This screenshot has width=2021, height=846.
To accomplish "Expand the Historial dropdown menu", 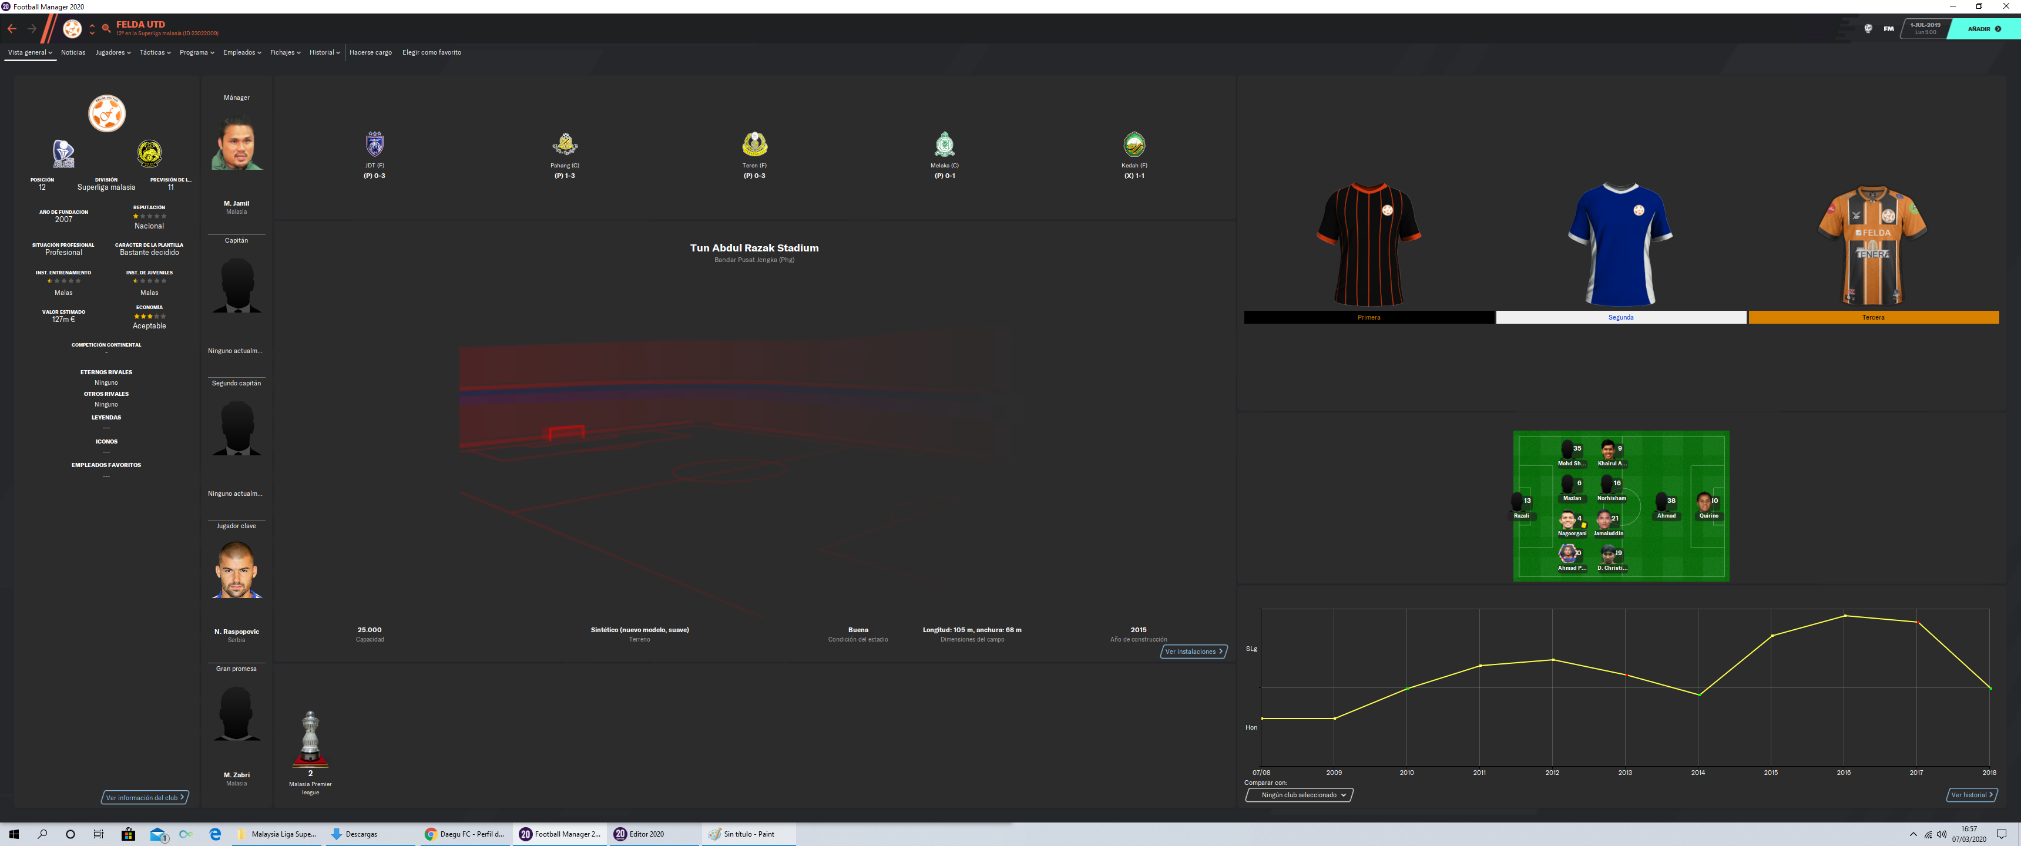I will 325,52.
